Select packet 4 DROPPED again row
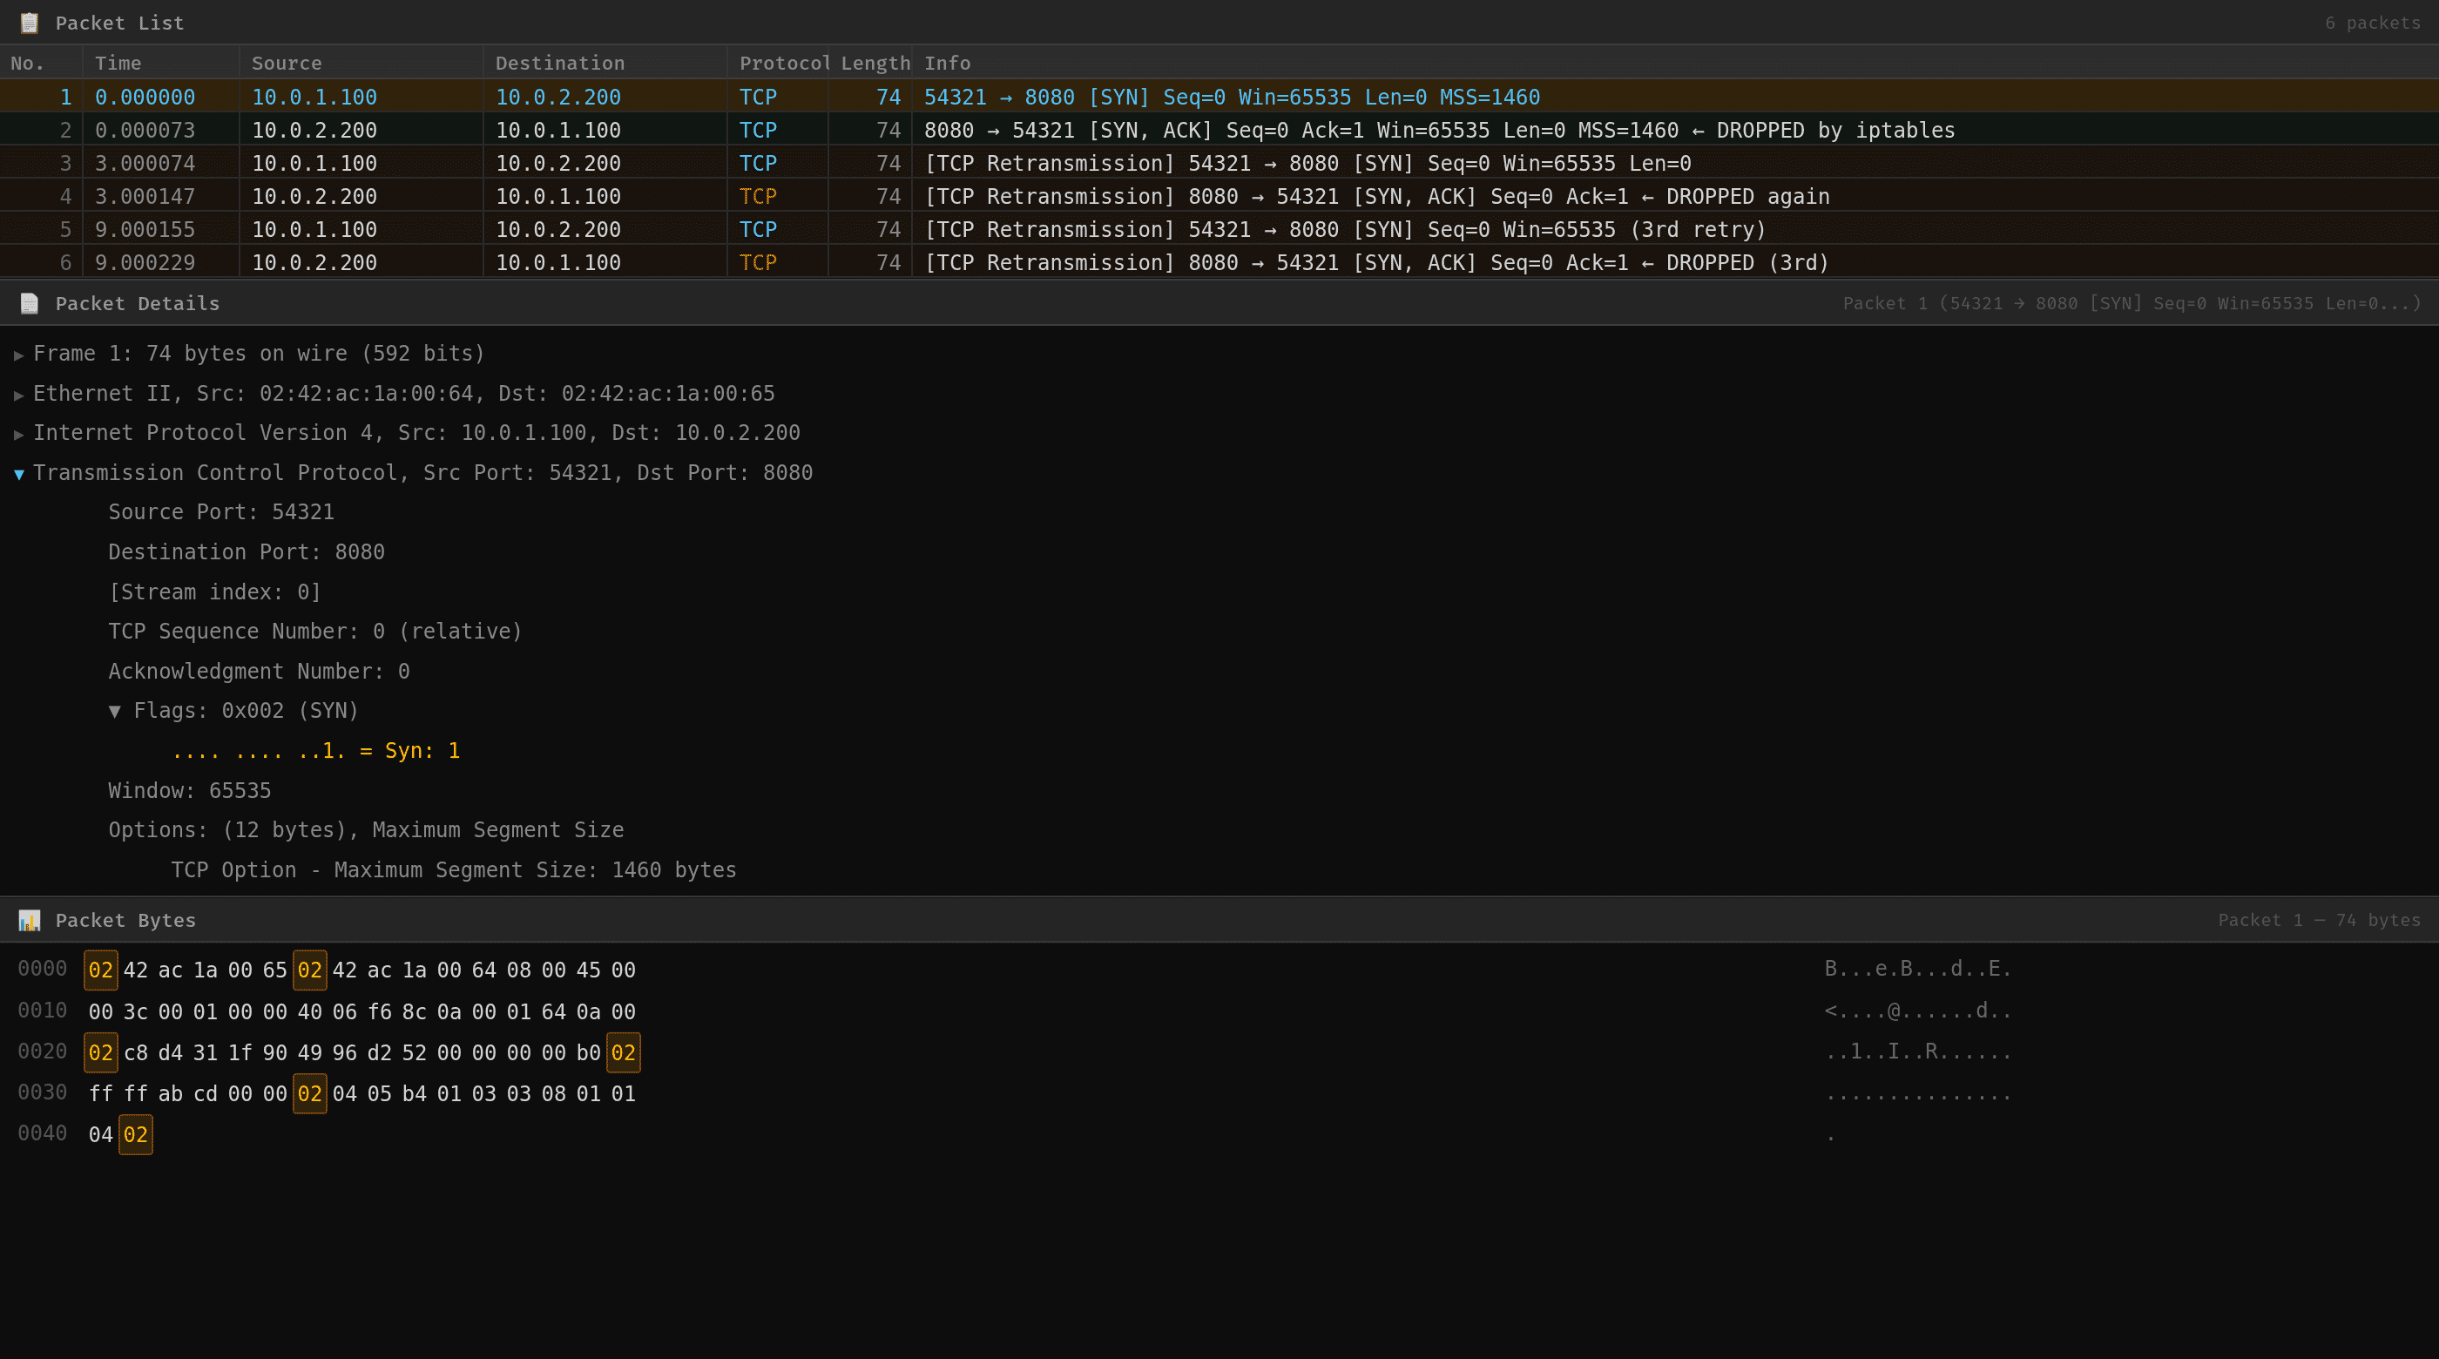This screenshot has width=2439, height=1359. point(1219,196)
